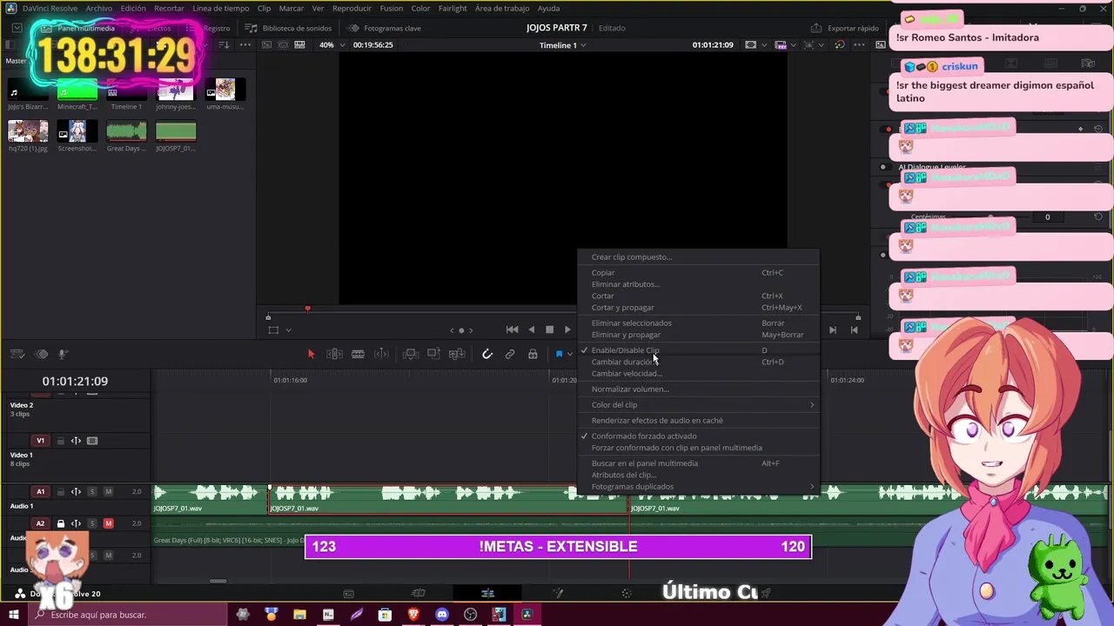Select the A2 track destination button
The image size is (1114, 626).
(x=40, y=523)
